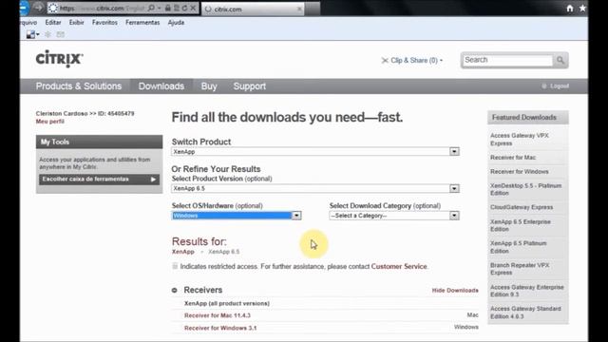608x342 pixels.
Task: Go to Support navigation tab
Action: click(249, 86)
